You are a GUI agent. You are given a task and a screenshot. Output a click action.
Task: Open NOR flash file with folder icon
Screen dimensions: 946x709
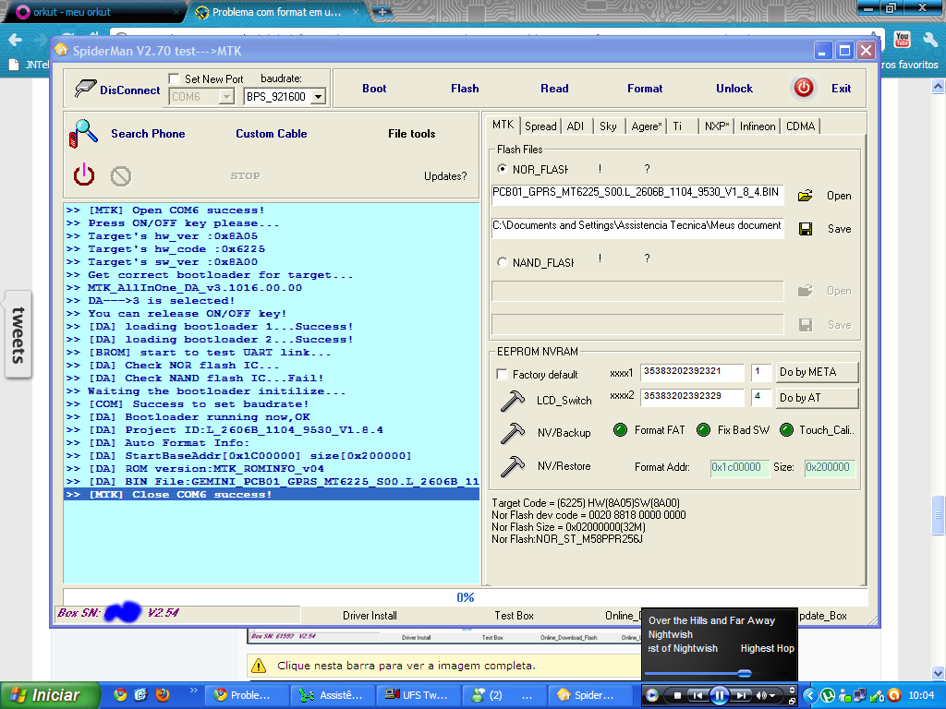pos(805,196)
